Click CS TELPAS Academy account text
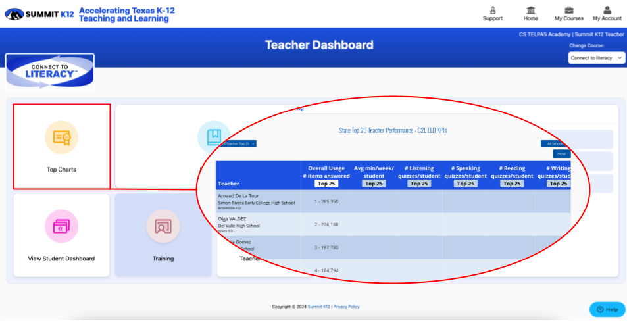 [x=572, y=34]
